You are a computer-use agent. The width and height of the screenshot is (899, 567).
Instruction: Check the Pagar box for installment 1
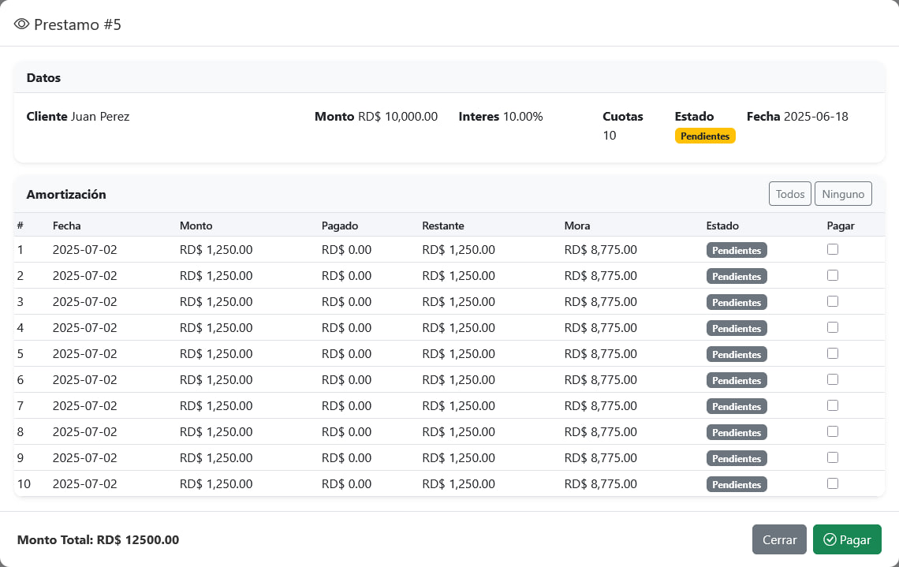click(x=833, y=249)
